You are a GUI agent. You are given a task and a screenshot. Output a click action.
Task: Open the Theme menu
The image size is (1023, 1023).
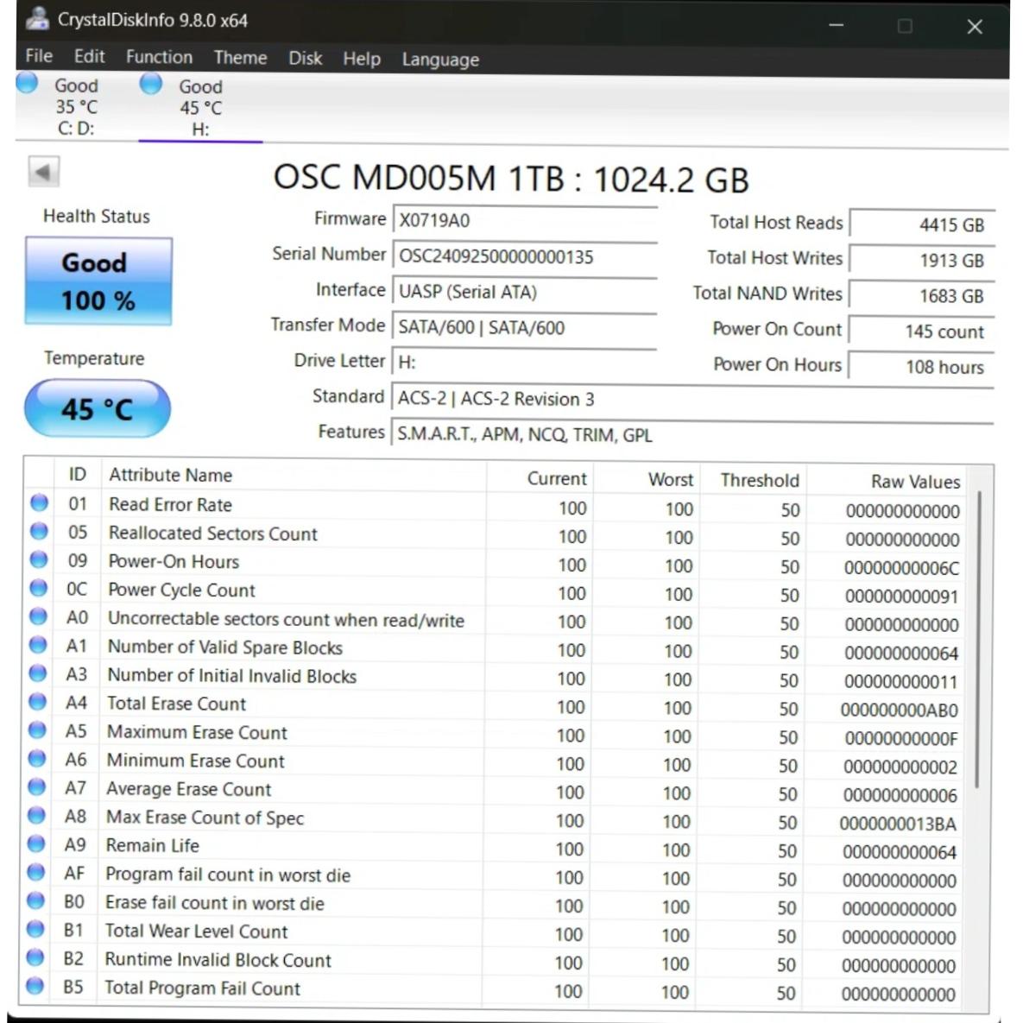coord(240,58)
